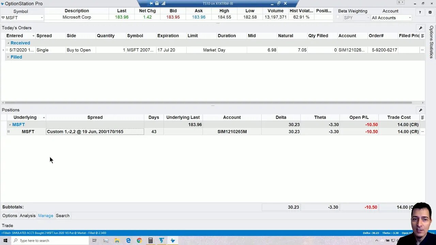Click the pin icon in remote session bar

(x=151, y=3)
